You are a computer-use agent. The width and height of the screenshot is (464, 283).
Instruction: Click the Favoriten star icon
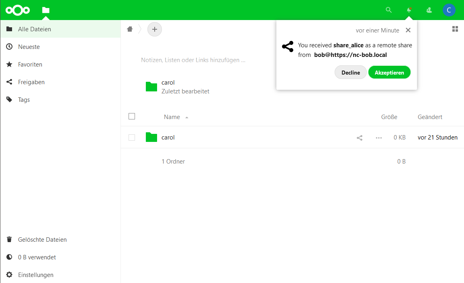[10, 64]
